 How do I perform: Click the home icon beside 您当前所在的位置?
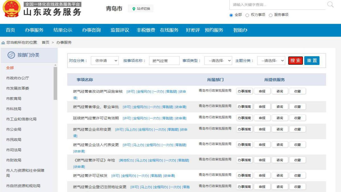(3, 43)
